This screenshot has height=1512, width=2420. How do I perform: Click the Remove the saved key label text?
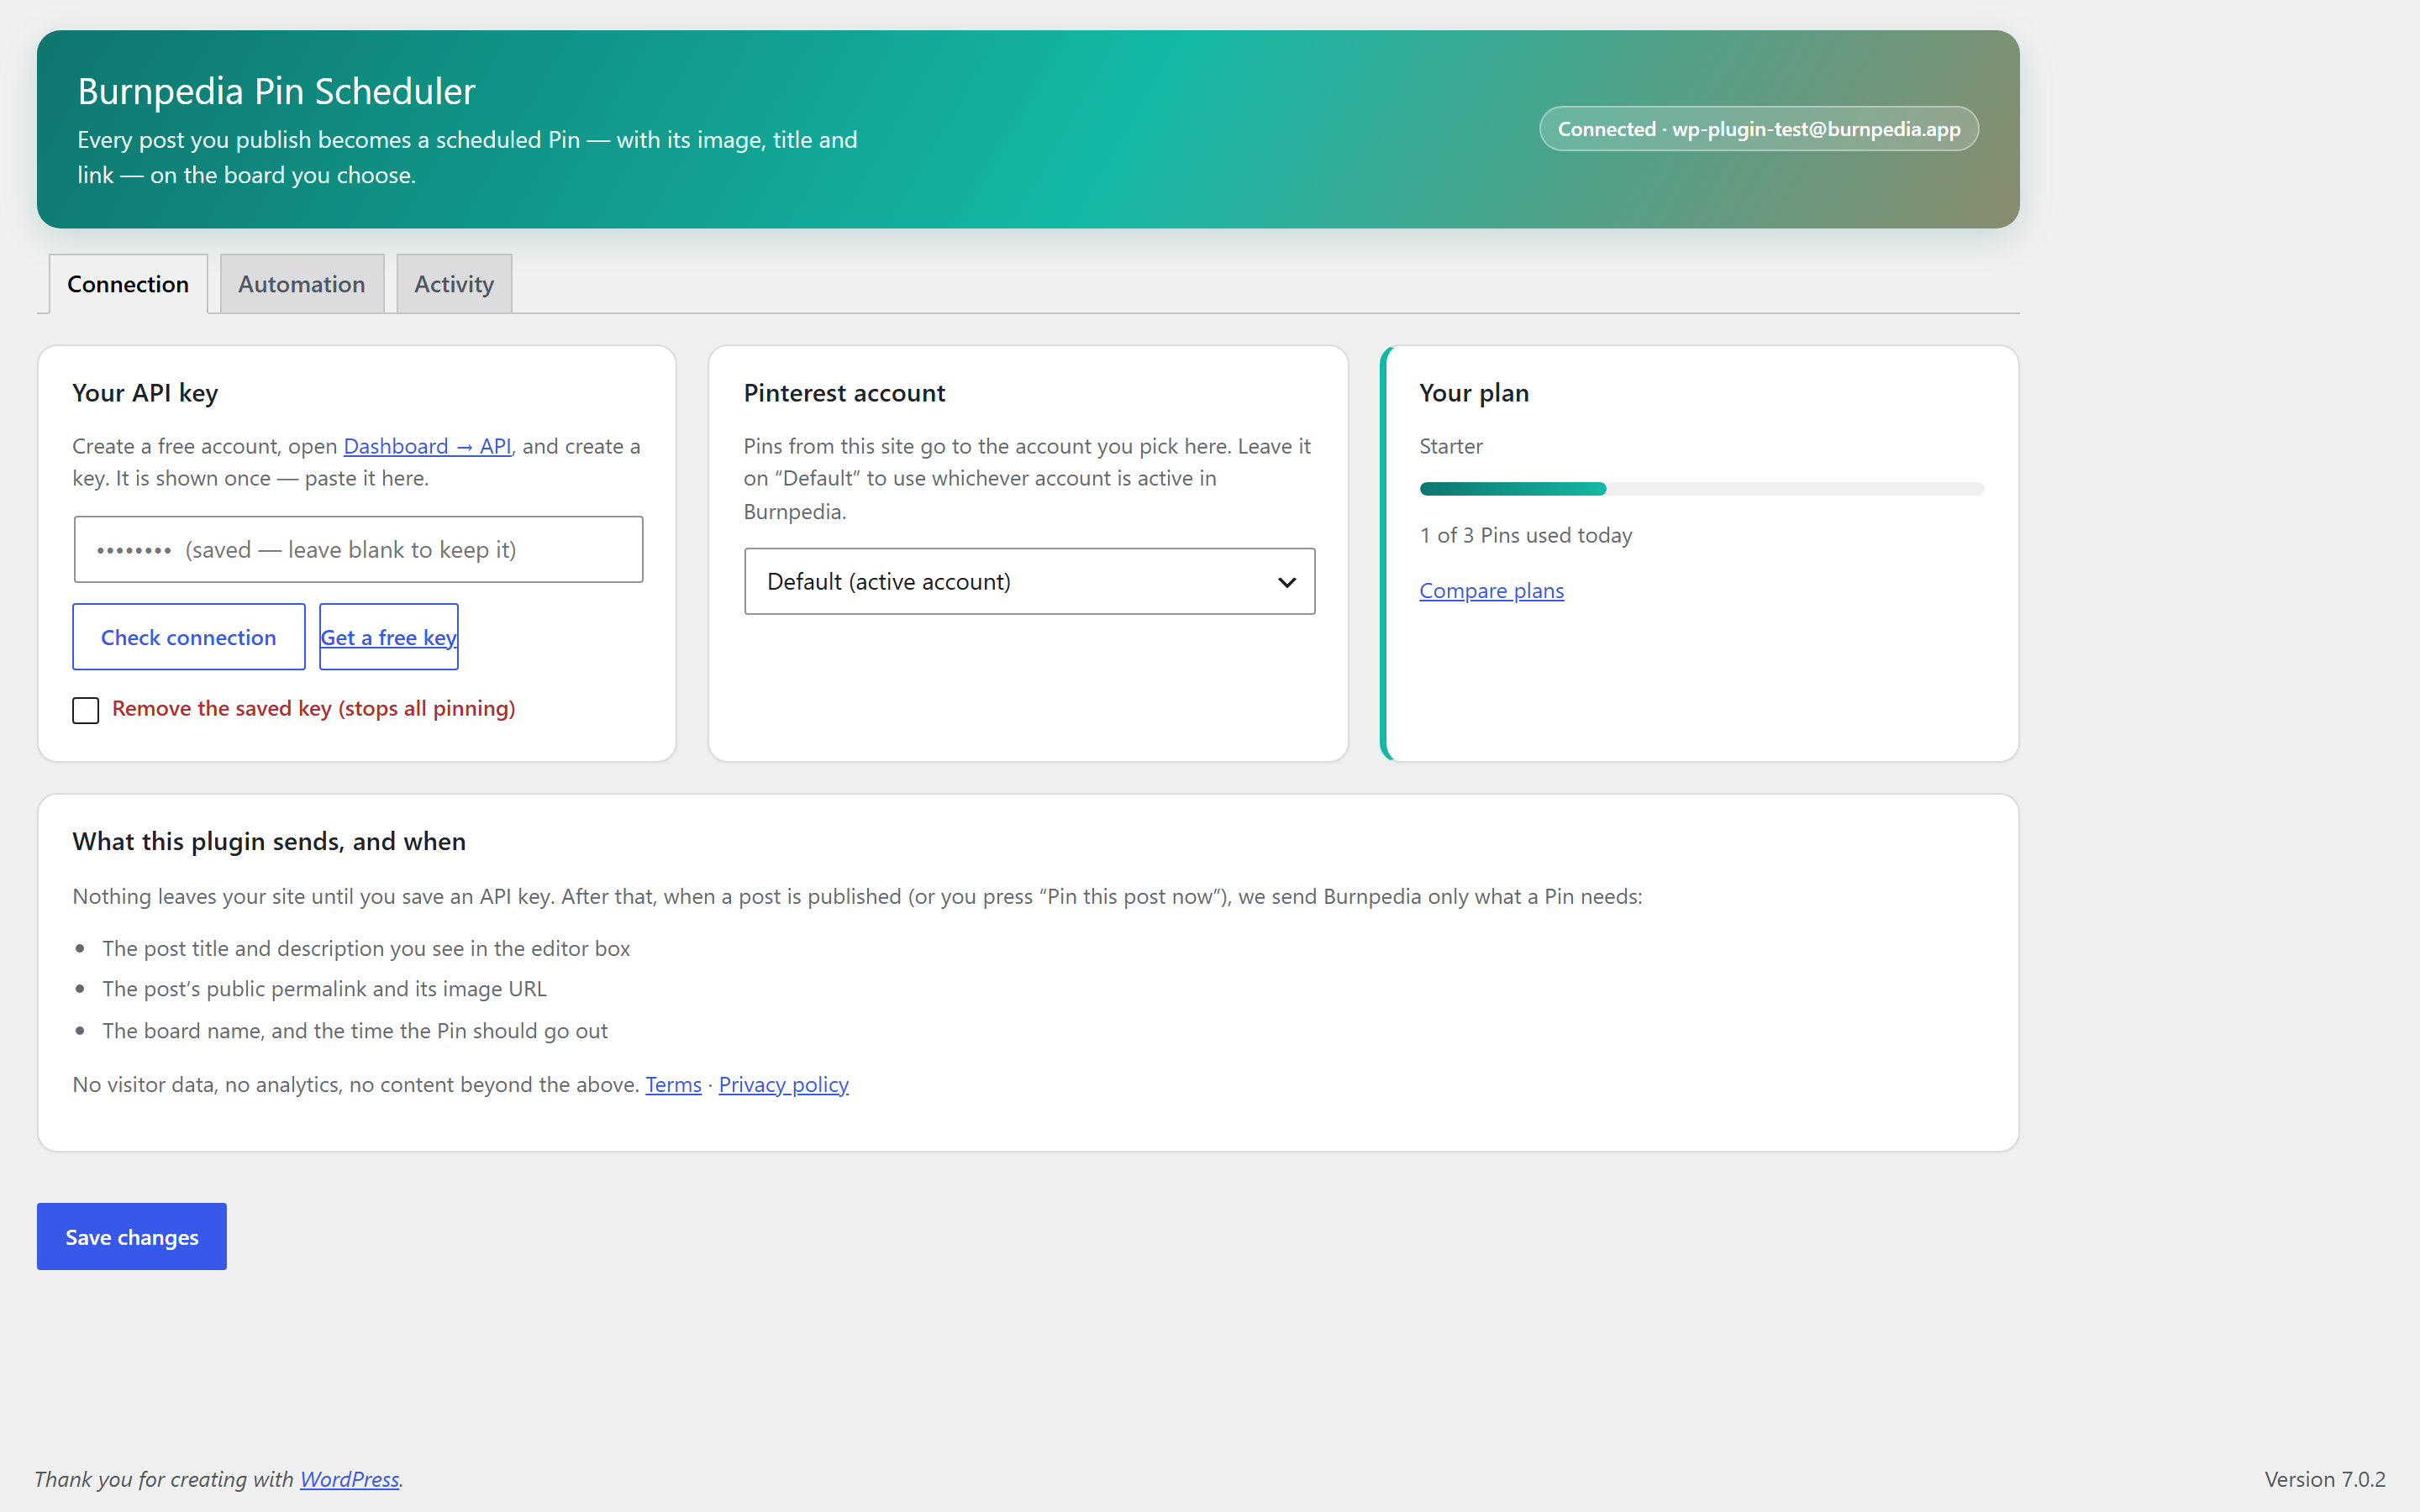click(x=314, y=708)
